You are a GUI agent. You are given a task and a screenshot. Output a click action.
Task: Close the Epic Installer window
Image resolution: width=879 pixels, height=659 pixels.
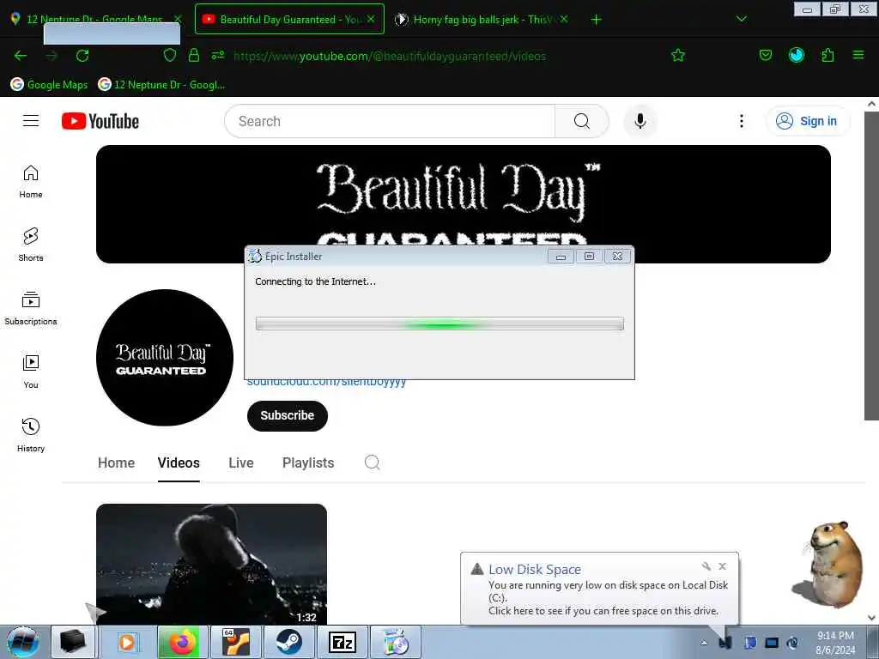[x=617, y=256]
